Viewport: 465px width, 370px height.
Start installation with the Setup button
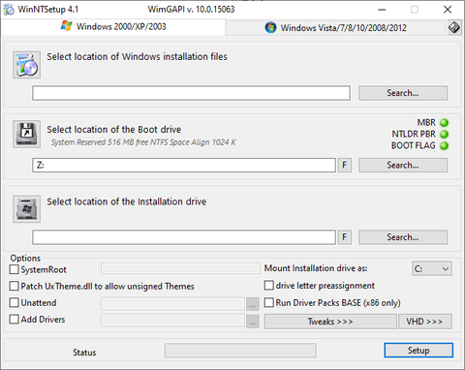click(x=418, y=351)
